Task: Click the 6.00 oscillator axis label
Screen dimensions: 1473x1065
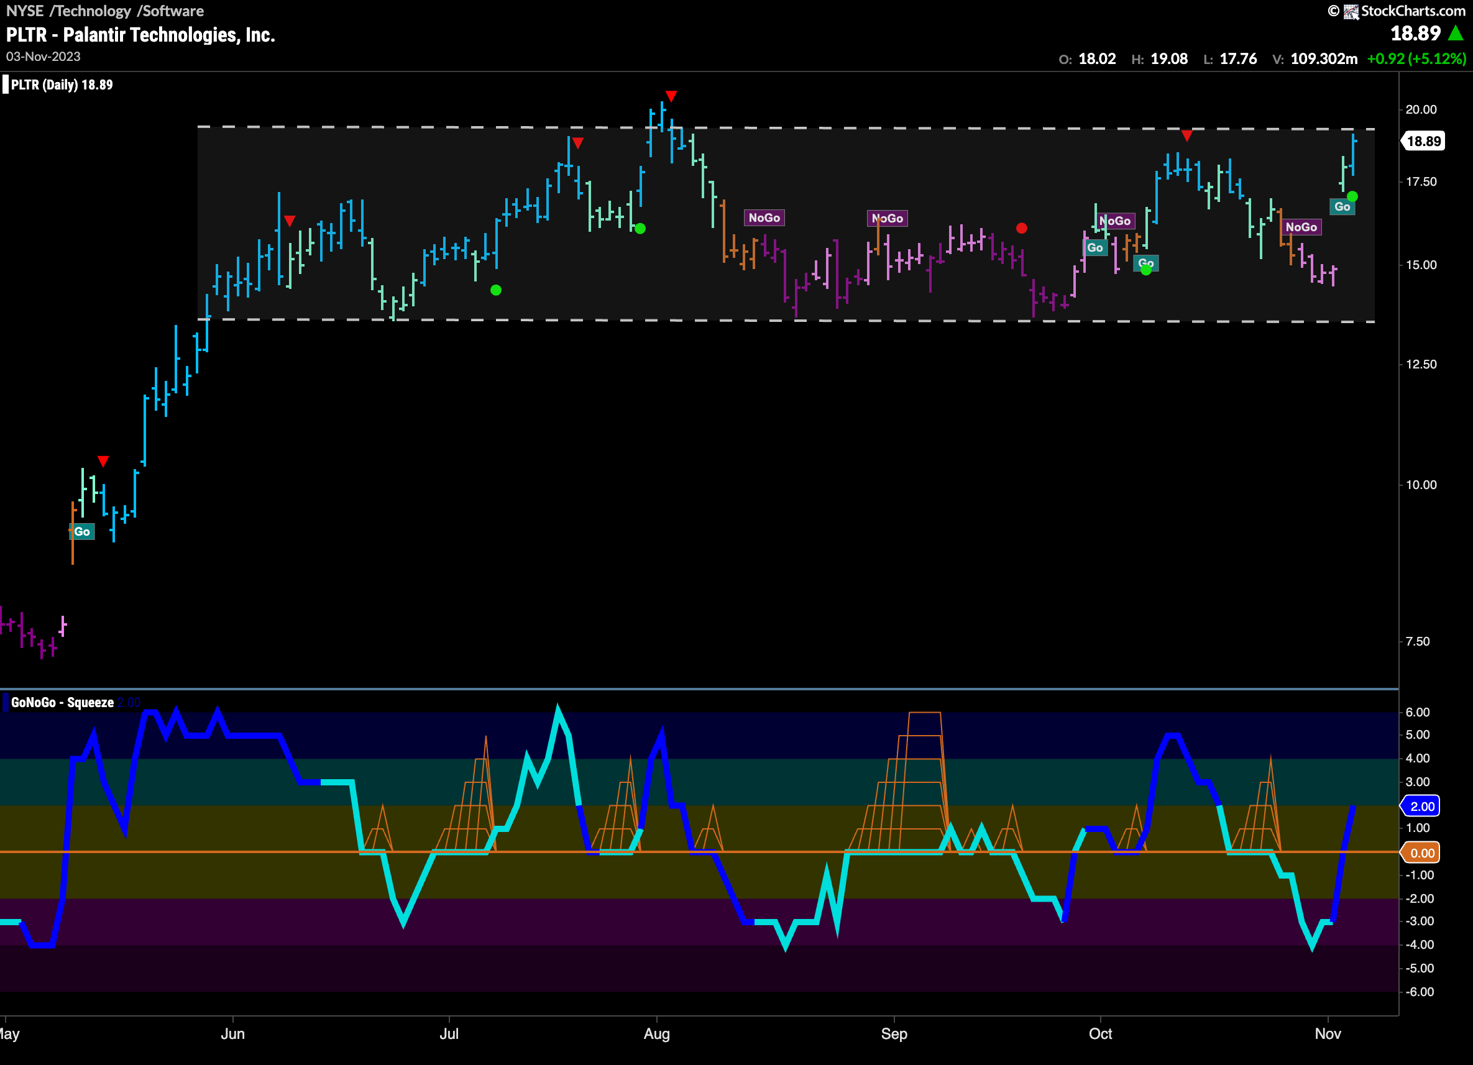Action: click(x=1417, y=711)
